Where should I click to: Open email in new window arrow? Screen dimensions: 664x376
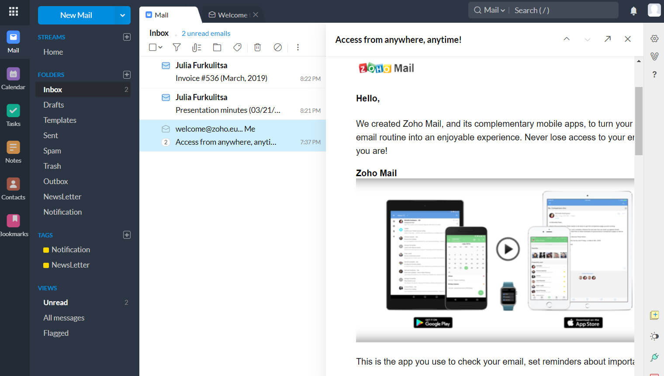click(x=608, y=39)
